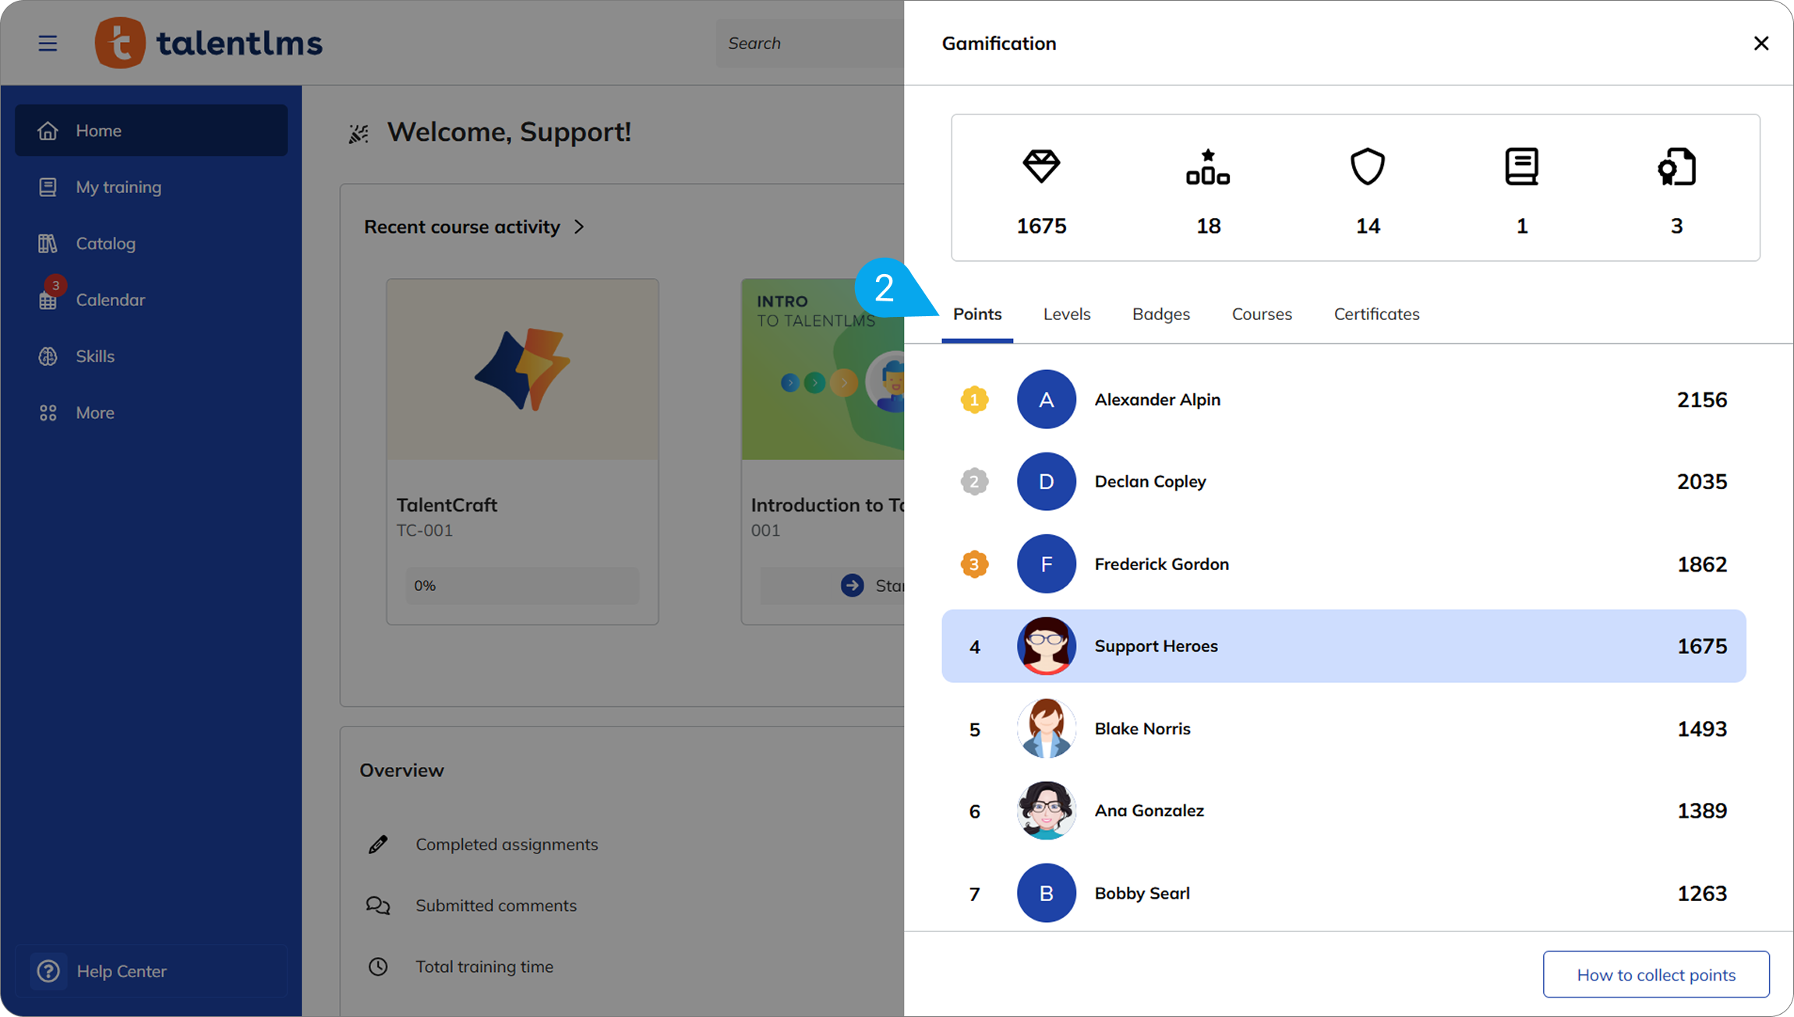Screen dimensions: 1794x1017
Task: Close the Gamification panel
Action: pyautogui.click(x=1761, y=43)
